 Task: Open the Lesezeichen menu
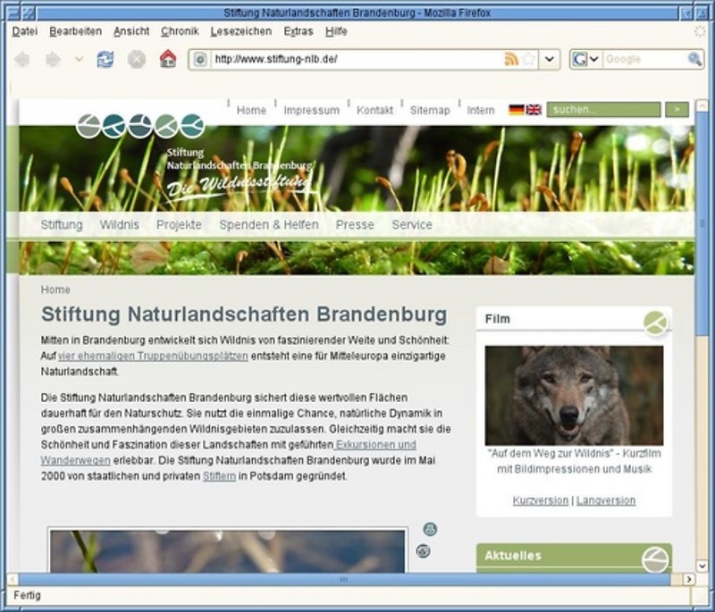point(241,31)
